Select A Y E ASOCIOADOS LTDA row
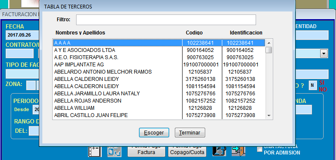 click(x=159, y=50)
